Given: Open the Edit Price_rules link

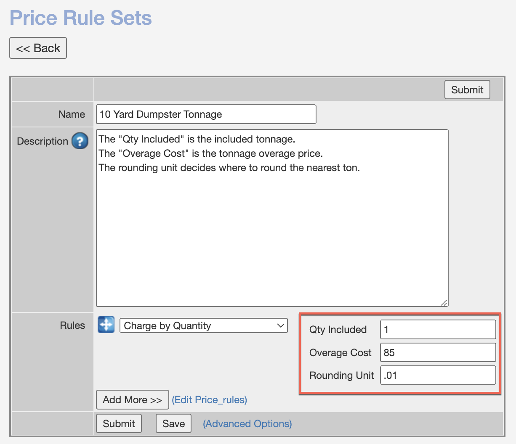Looking at the screenshot, I should pyautogui.click(x=209, y=400).
